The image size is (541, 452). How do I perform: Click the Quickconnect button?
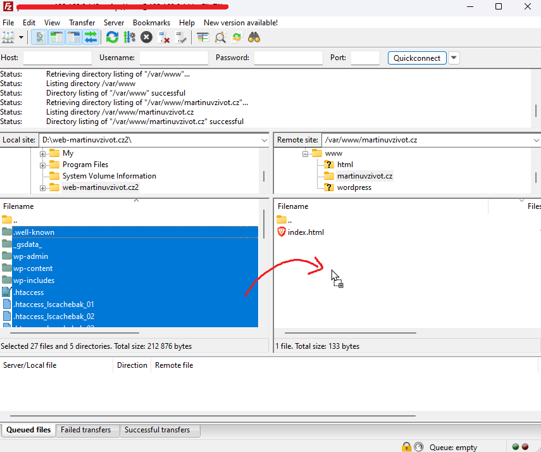[x=417, y=58]
